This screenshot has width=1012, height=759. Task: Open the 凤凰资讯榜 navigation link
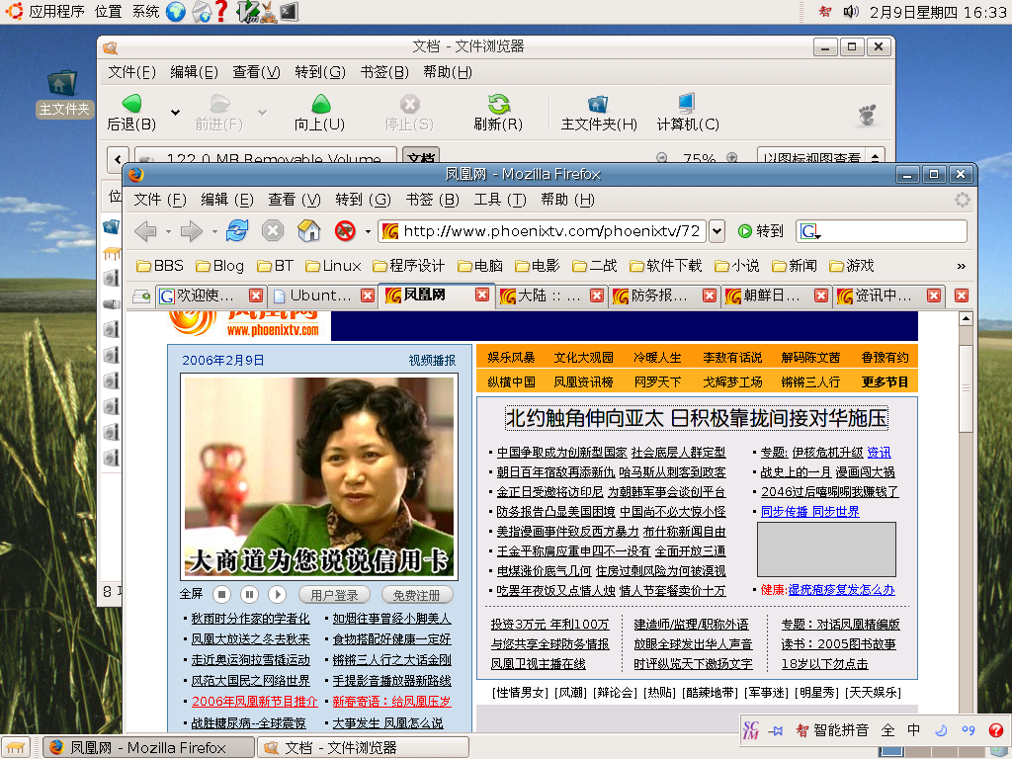click(583, 382)
